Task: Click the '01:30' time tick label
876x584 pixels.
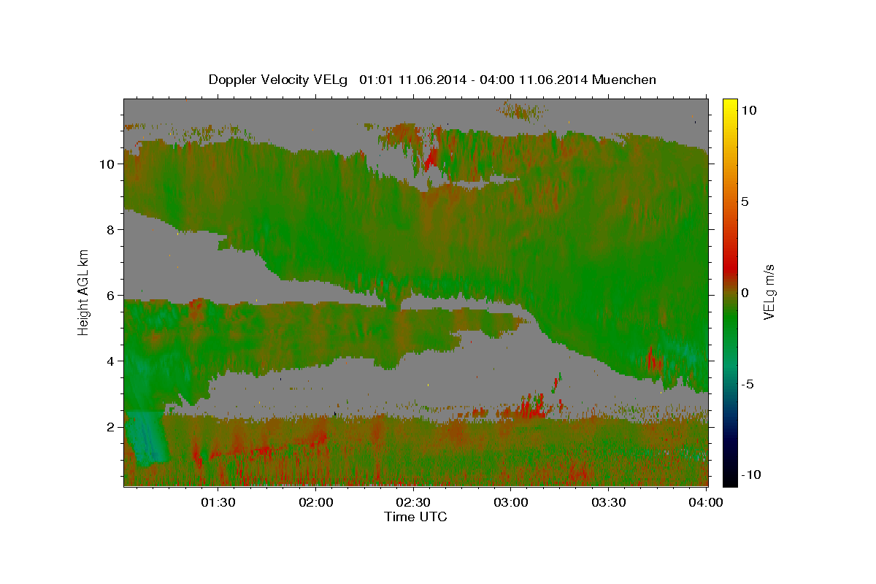Action: [218, 502]
